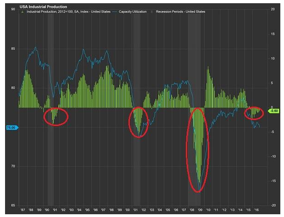Click the green -0.60 value tag on right axis
This screenshot has height=217, width=284.
coord(273,110)
